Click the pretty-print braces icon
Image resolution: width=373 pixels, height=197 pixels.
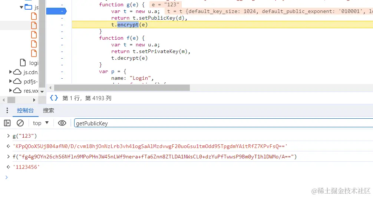[54, 98]
